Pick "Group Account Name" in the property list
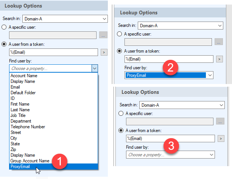Screen dimensions: 232x179 pos(30,161)
